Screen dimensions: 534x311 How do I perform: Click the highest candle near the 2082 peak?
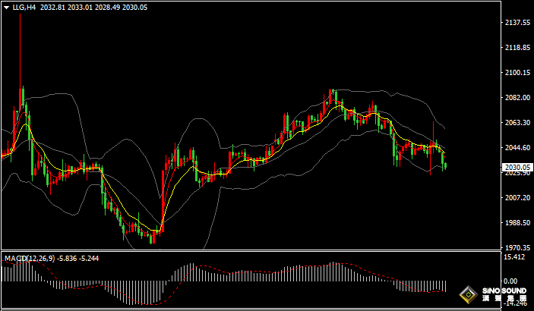[333, 94]
